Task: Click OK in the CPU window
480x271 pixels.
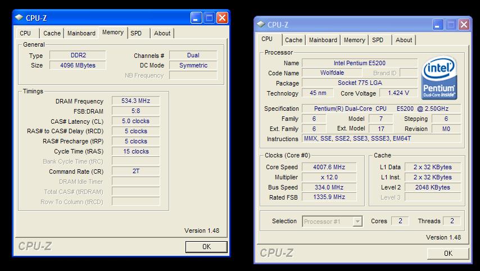Action: tap(448, 254)
